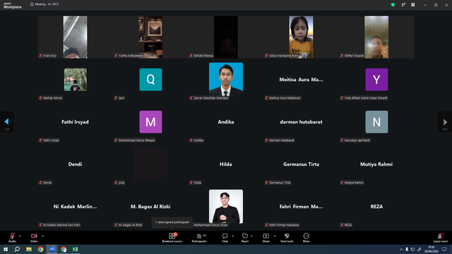
Task: Click the pin icon beside the green shield
Action: [x=403, y=5]
